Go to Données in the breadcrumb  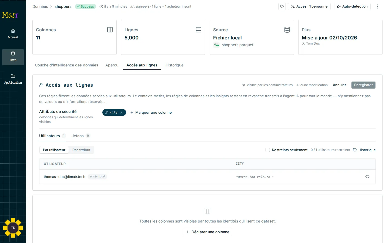tap(40, 6)
